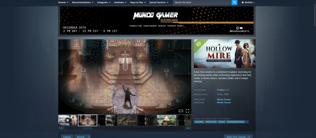
Task: Expand the Hardware menu
Action: tap(121, 2)
